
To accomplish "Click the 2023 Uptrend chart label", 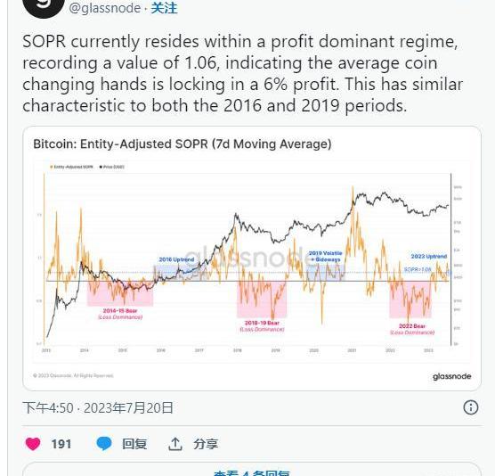I will pos(429,257).
